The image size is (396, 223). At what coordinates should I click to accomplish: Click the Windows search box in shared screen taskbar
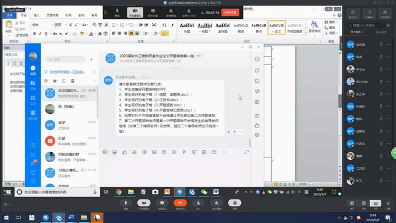57,192
